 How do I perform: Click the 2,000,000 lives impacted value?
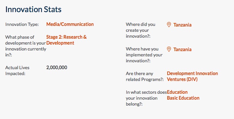57,68
